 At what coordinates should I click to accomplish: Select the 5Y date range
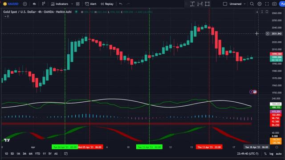pos(50,154)
